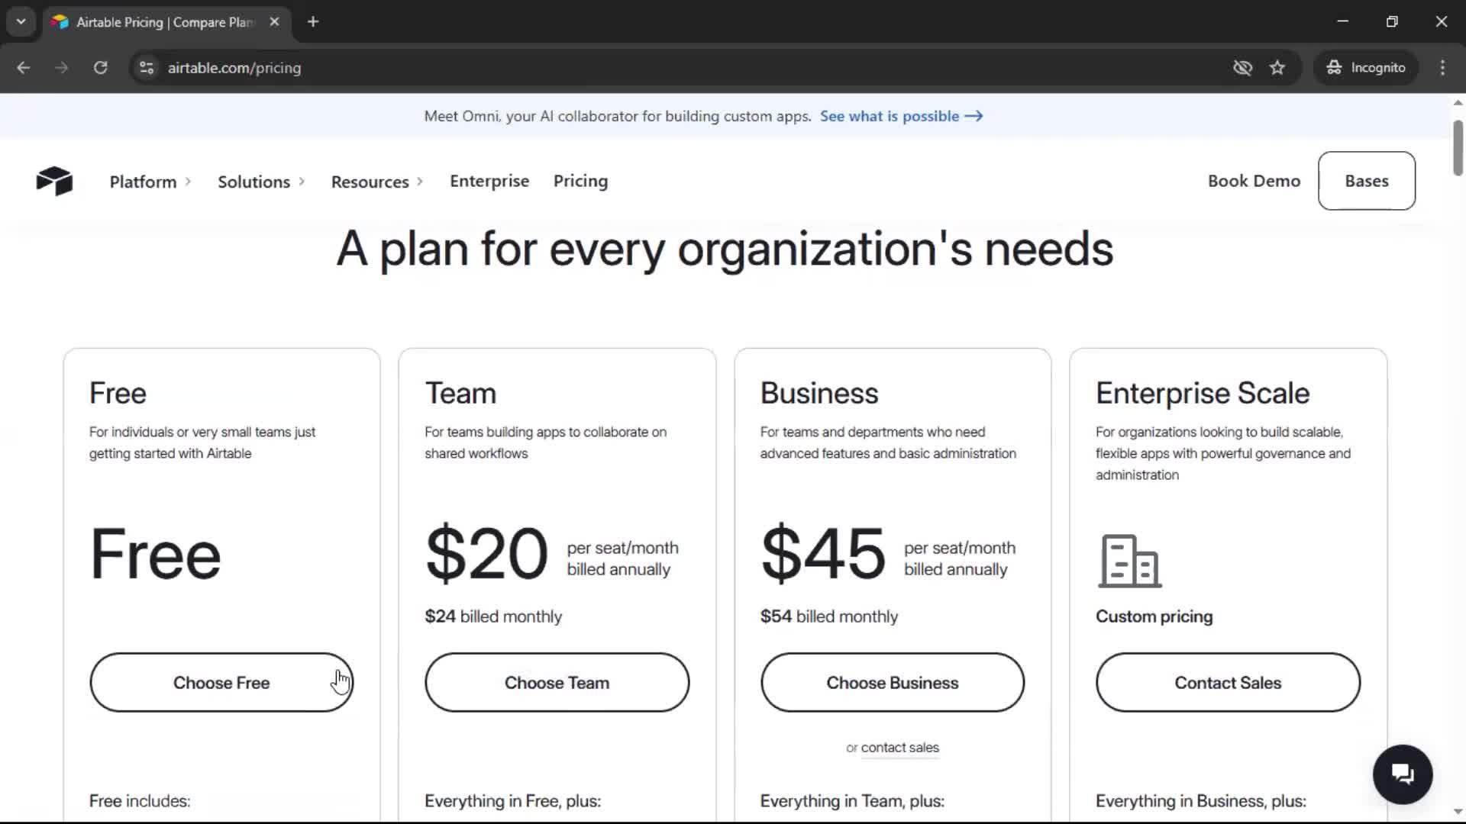Expand the Platform navigation menu
This screenshot has height=824, width=1466.
pyautogui.click(x=150, y=182)
